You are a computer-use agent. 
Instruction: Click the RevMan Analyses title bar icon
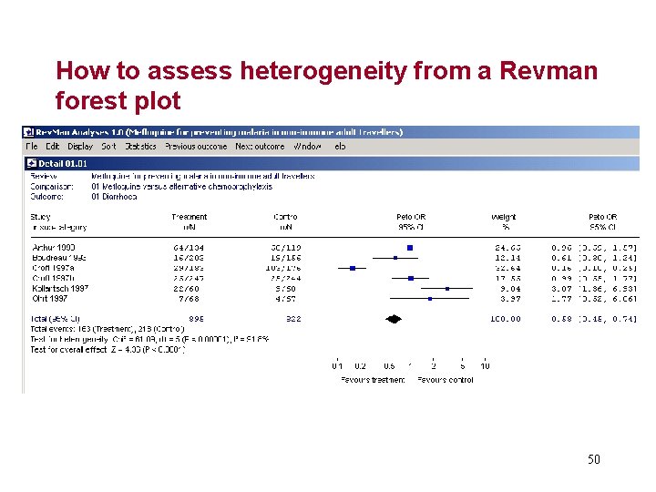(28, 132)
